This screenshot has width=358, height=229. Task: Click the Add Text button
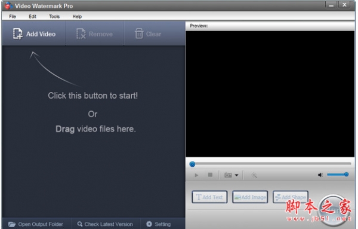(209, 197)
